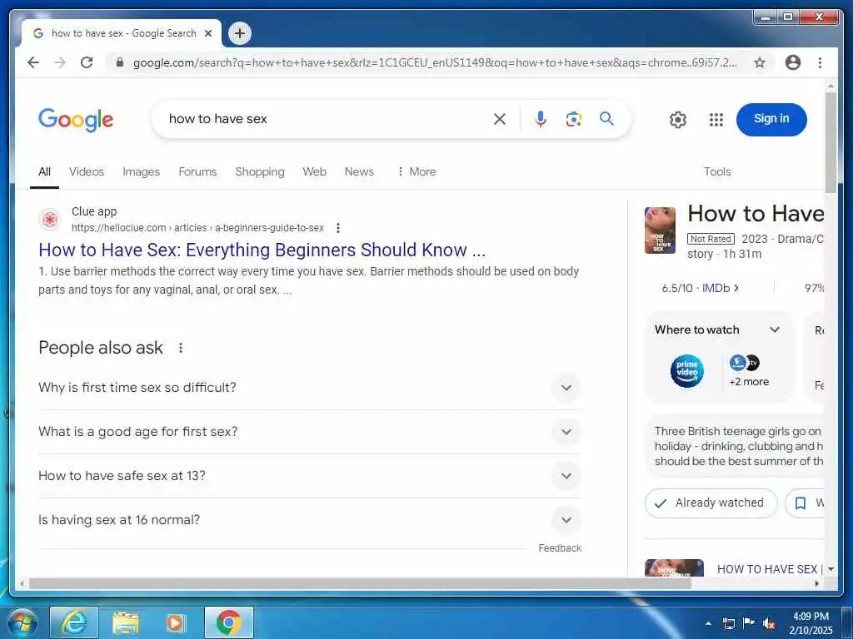Launch Windows Media Player from taskbar
The width and height of the screenshot is (853, 639).
pos(176,622)
